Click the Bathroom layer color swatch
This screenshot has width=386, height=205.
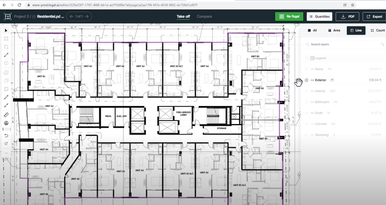click(x=313, y=102)
